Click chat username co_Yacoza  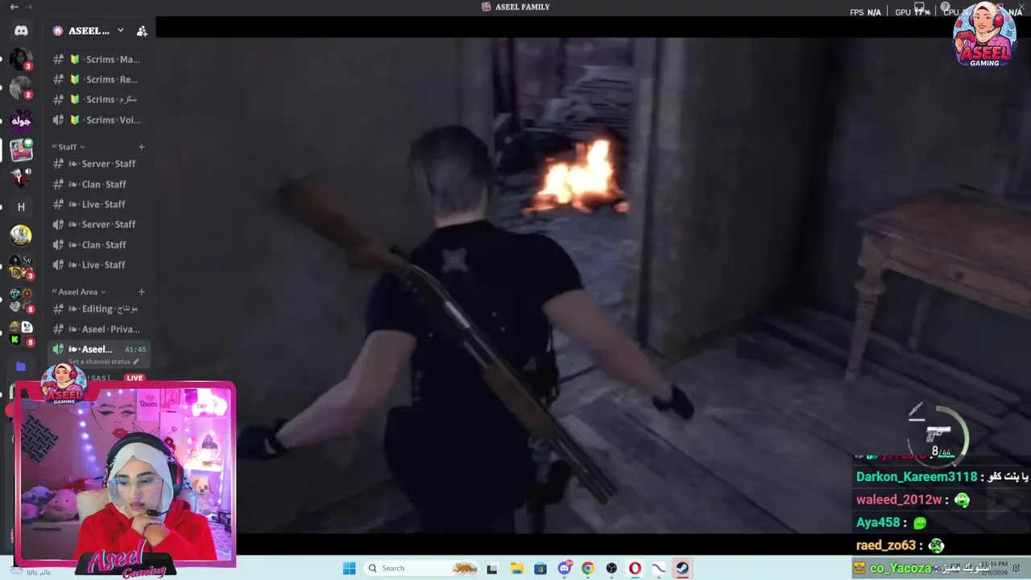coord(900,568)
